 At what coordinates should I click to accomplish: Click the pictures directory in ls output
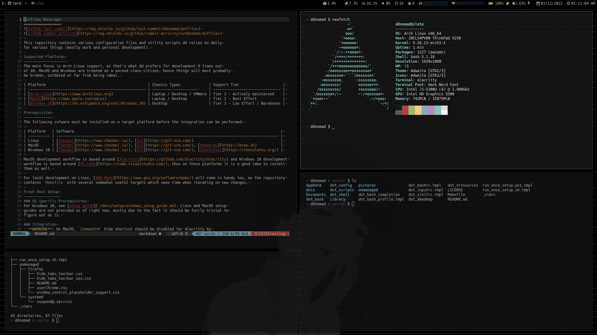pos(367,185)
